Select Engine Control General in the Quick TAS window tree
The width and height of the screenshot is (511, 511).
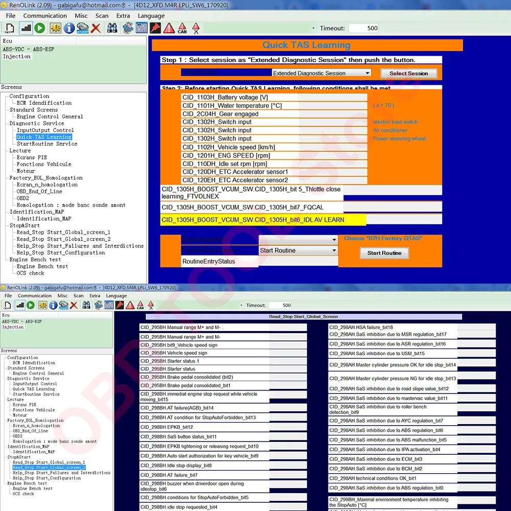50,117
